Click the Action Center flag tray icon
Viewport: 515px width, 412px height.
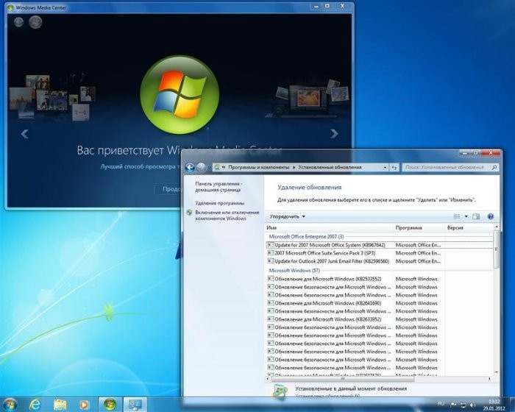452,405
